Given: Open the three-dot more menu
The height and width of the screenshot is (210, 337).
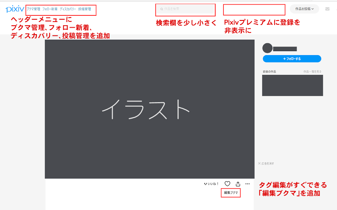Looking at the screenshot, I should click(247, 184).
